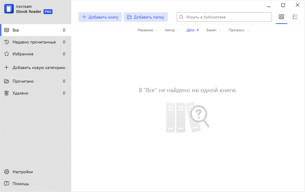
Task: Sort library by Прогресс column
Action: tap(236, 30)
